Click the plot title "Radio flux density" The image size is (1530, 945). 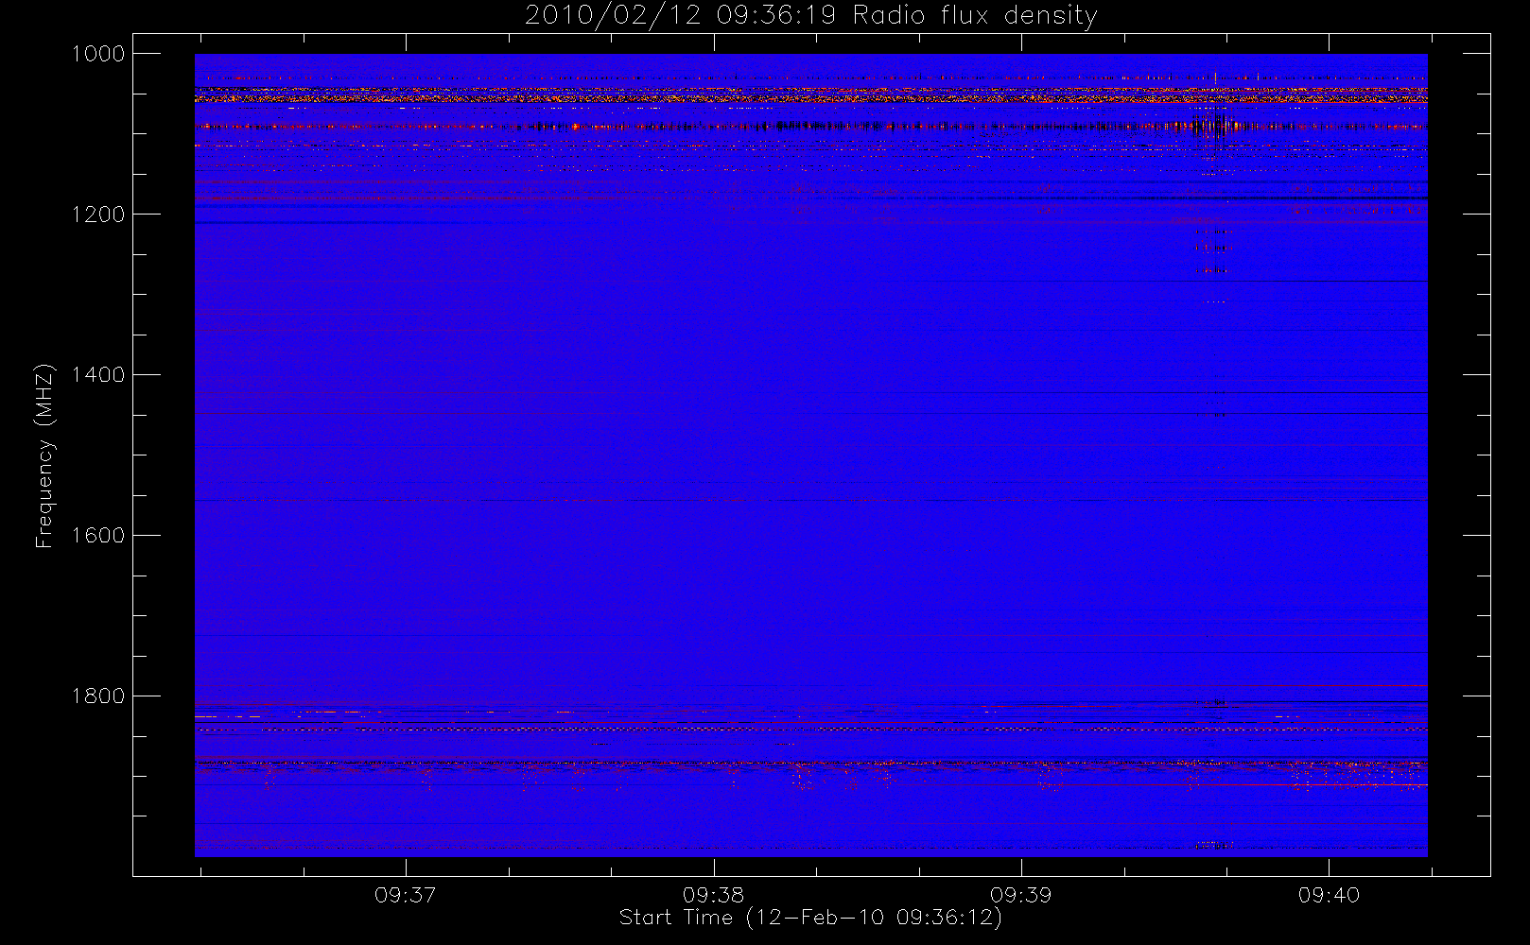pyautogui.click(x=975, y=16)
